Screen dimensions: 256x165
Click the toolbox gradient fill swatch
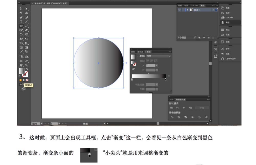point(22,71)
